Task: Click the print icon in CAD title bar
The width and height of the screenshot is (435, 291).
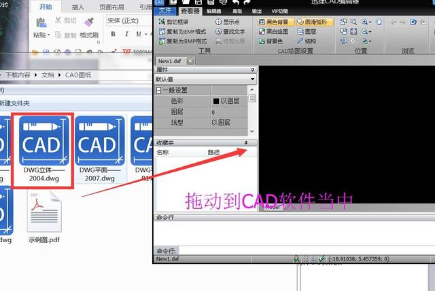Action: click(x=223, y=2)
